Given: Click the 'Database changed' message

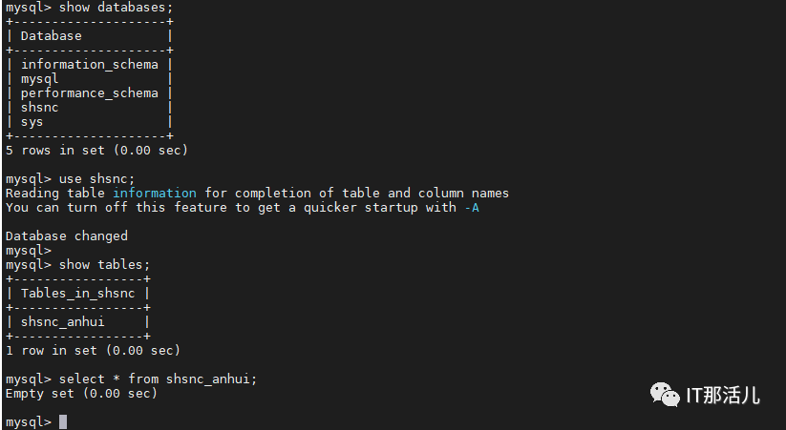Looking at the screenshot, I should coord(67,236).
